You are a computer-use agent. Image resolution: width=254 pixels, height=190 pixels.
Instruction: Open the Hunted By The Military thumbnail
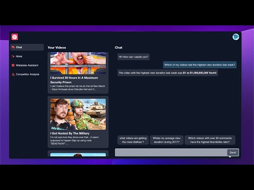78,115
